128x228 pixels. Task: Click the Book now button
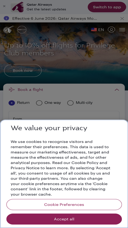(x=23, y=70)
